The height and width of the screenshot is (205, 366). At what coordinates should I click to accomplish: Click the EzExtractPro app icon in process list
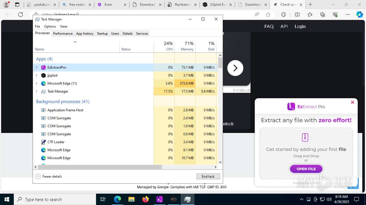pyautogui.click(x=43, y=67)
